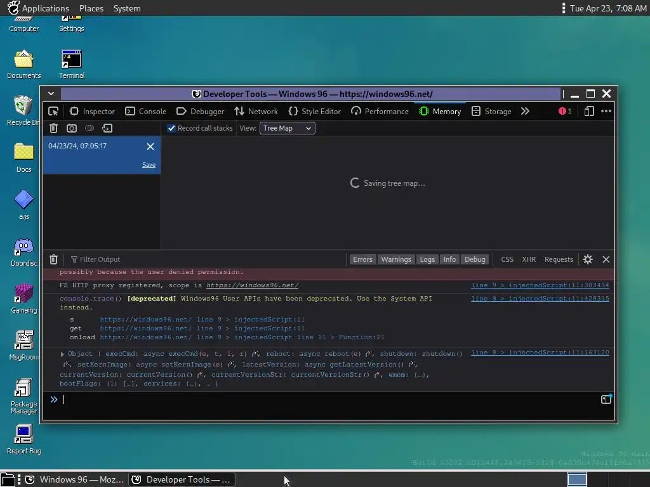Open the Style Editor tab
This screenshot has height=487, width=650.
[x=315, y=112]
